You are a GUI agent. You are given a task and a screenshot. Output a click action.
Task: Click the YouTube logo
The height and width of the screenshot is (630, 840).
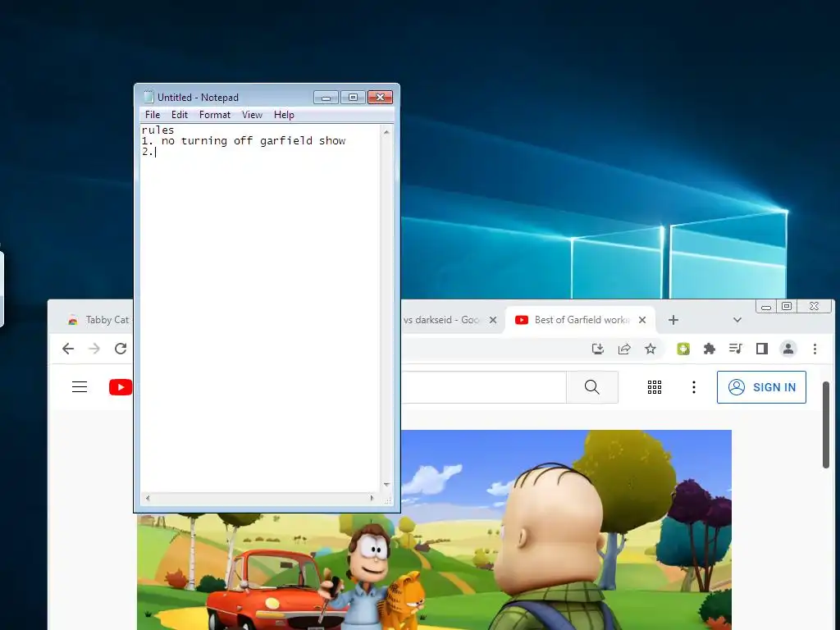coord(121,387)
